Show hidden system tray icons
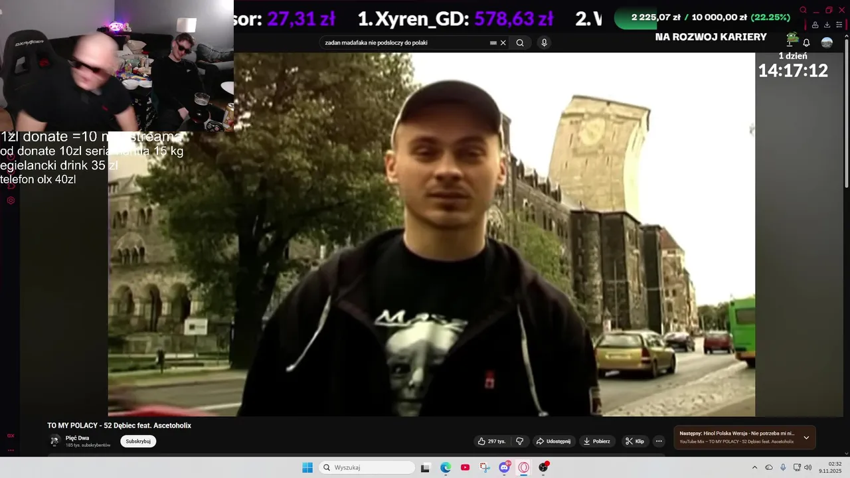 pyautogui.click(x=754, y=467)
